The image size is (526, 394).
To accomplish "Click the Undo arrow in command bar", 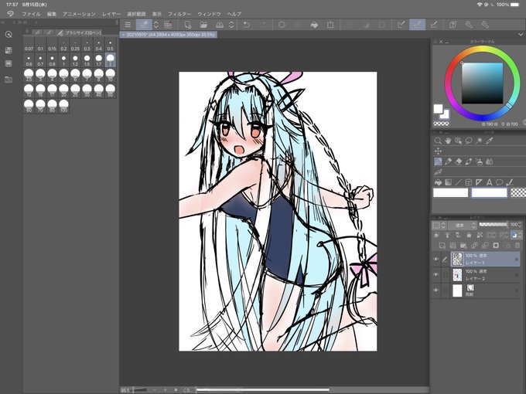I will coord(246,25).
